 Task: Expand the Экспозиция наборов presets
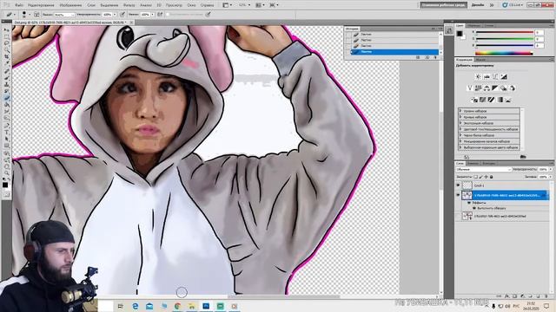pyautogui.click(x=460, y=123)
